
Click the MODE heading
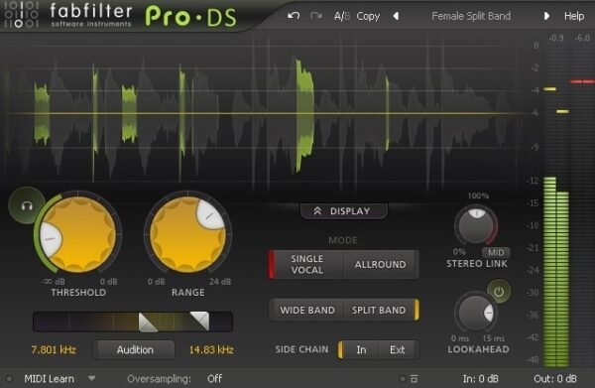(x=343, y=240)
